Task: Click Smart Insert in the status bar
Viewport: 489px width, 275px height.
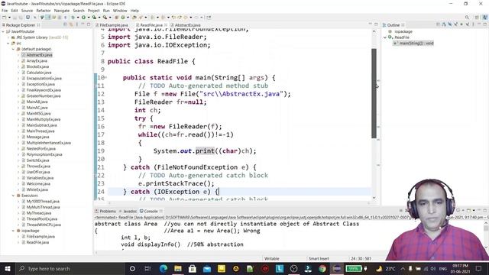Action: [319, 258]
